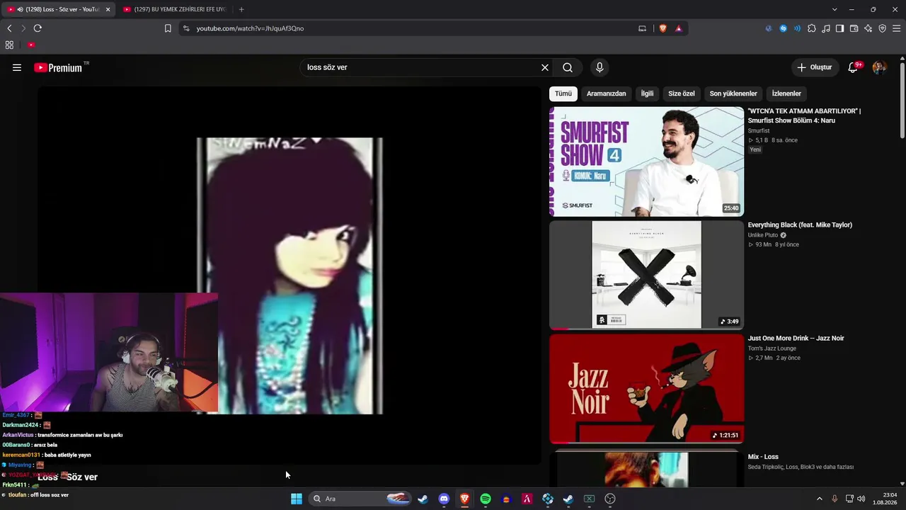Select the Tümü filter chip
This screenshot has height=510, width=906.
click(563, 93)
